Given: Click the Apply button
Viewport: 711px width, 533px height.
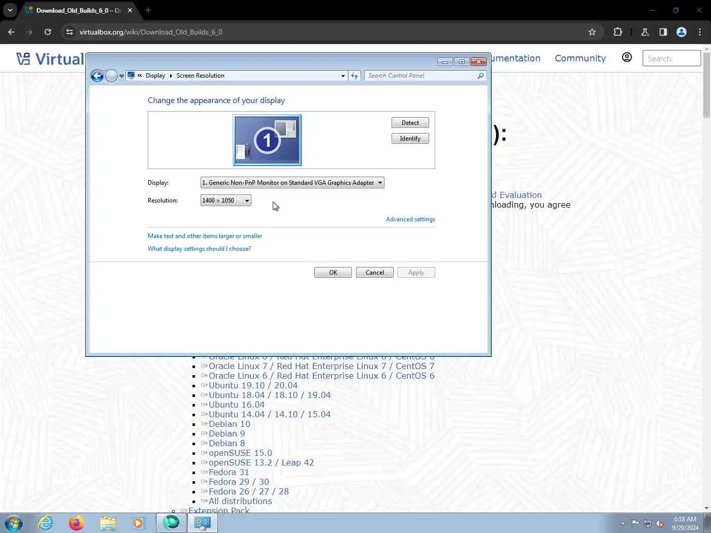Looking at the screenshot, I should coord(416,273).
